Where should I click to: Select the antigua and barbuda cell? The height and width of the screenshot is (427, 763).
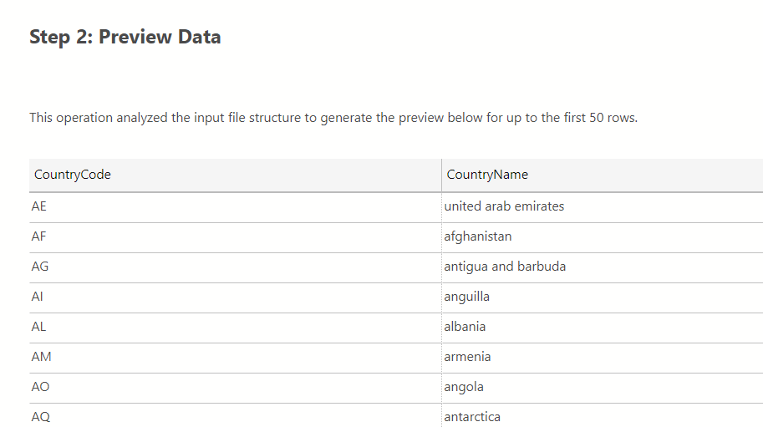tap(505, 267)
